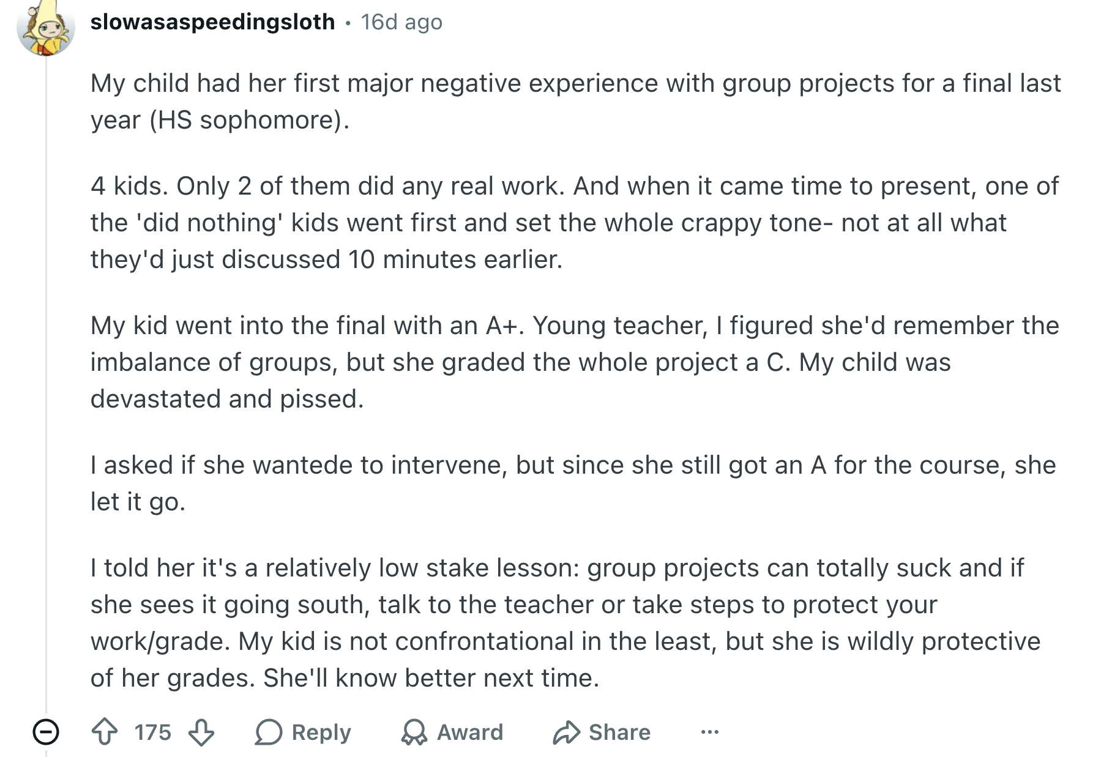The image size is (1112, 757).
Task: Click the 175 vote count
Action: (153, 732)
